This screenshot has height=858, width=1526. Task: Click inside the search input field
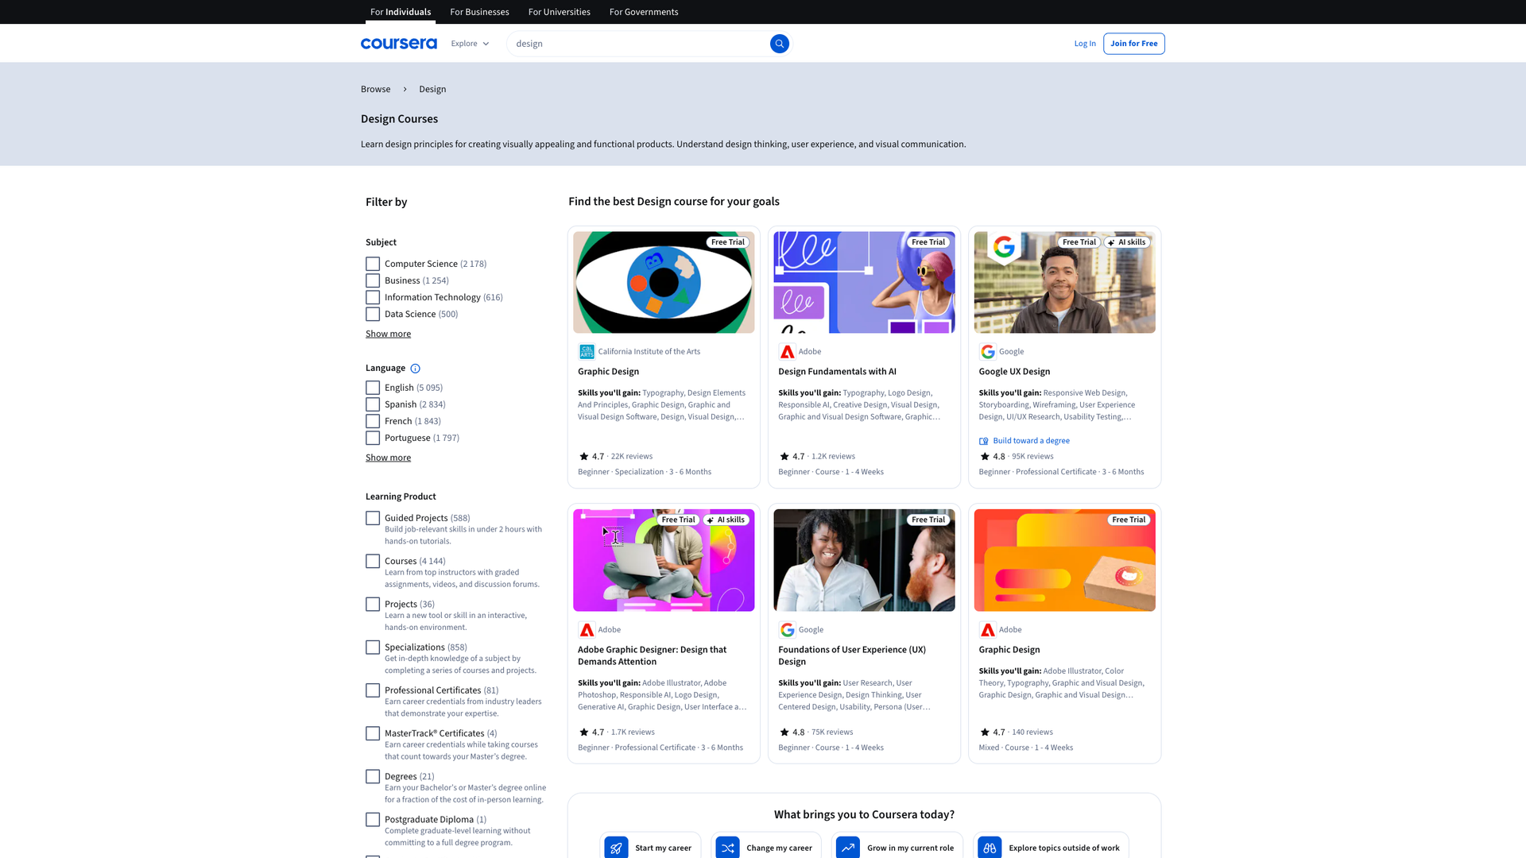(x=644, y=44)
